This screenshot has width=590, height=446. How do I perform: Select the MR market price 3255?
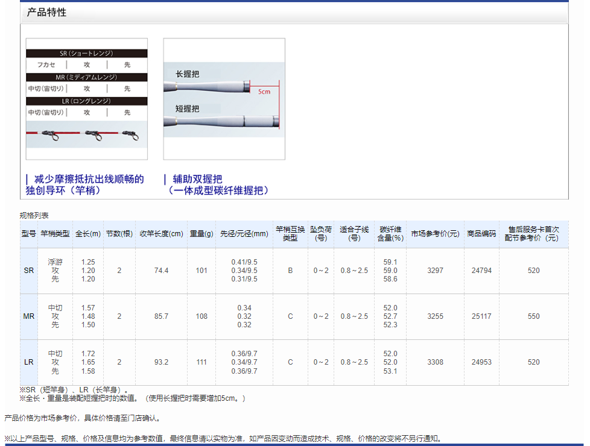[435, 316]
